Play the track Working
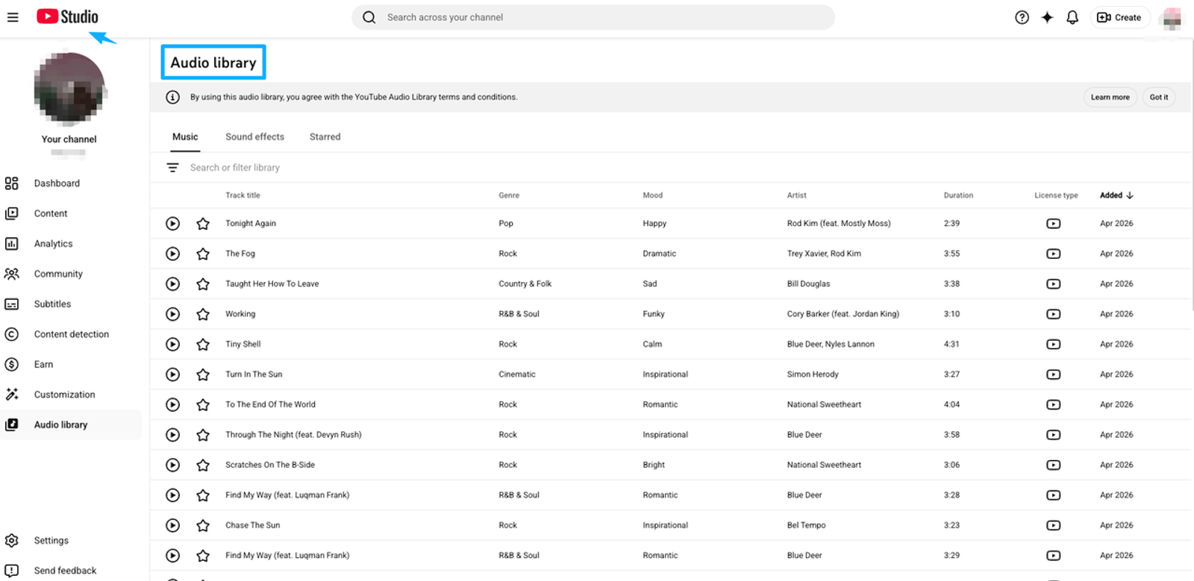This screenshot has height=581, width=1194. (172, 314)
